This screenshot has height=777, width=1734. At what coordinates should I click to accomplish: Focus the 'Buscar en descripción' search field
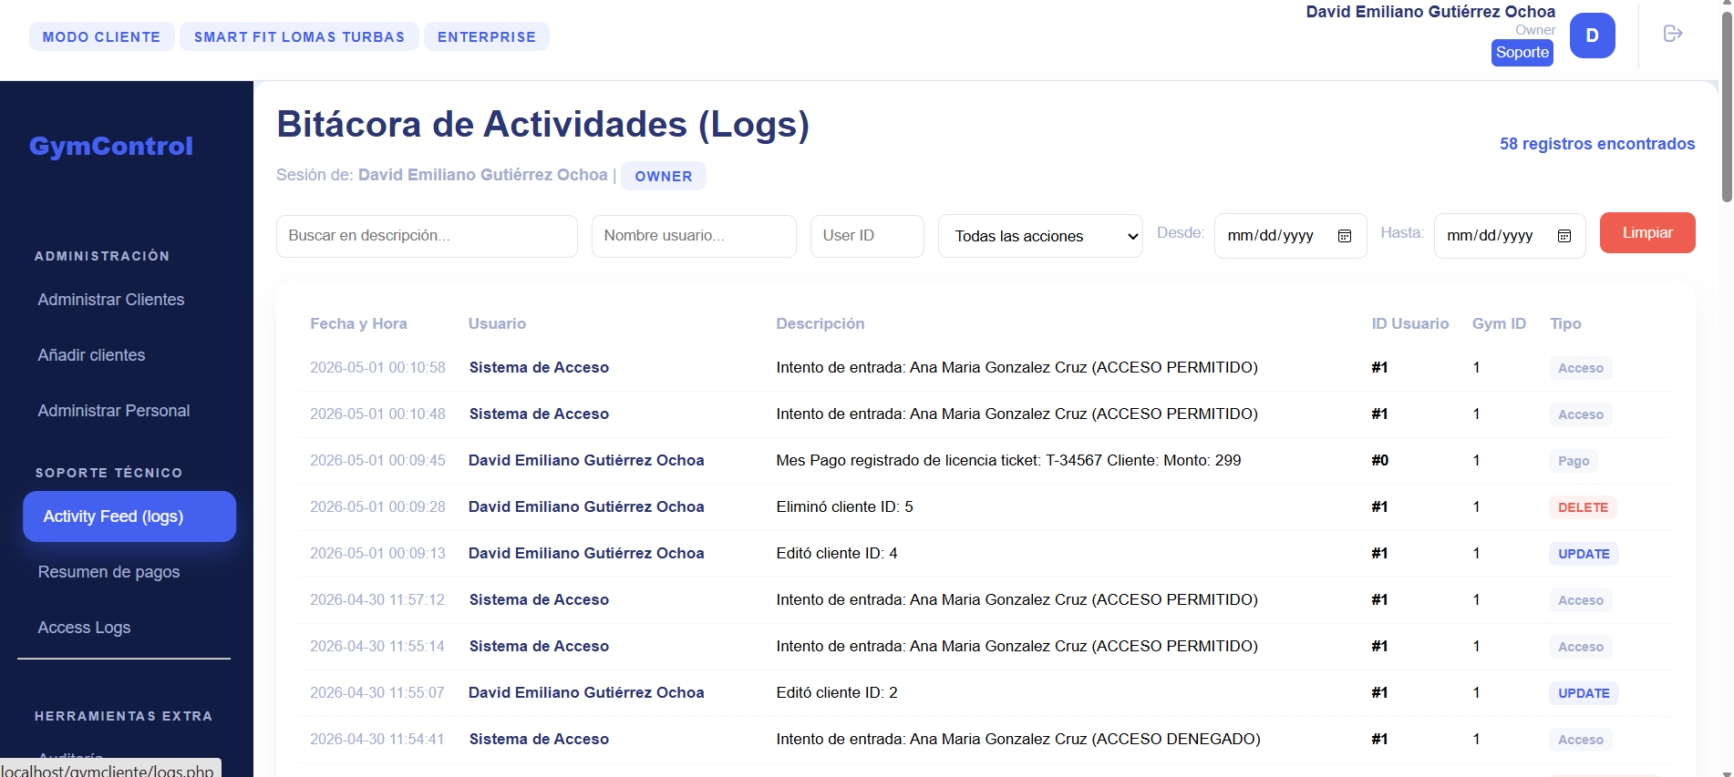point(427,236)
